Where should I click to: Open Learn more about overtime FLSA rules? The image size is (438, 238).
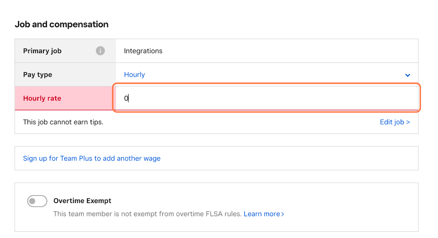point(264,214)
